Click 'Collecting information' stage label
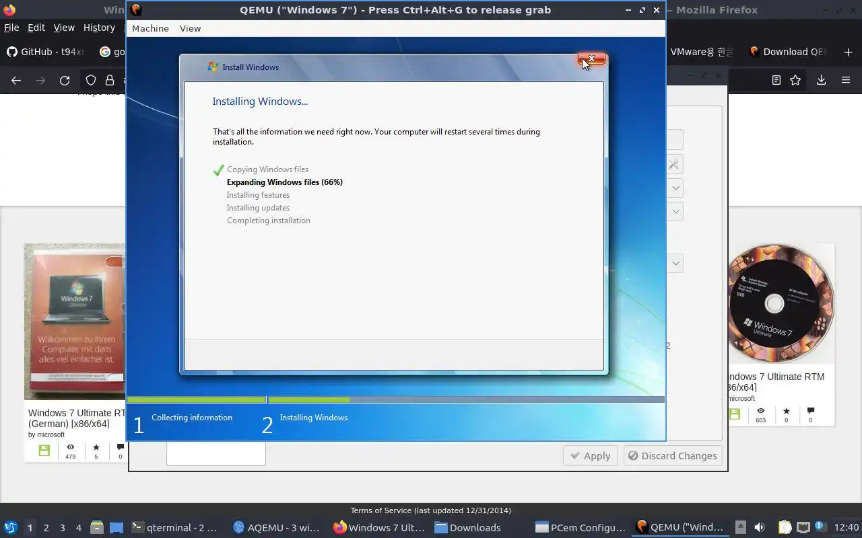This screenshot has width=862, height=538. point(192,418)
